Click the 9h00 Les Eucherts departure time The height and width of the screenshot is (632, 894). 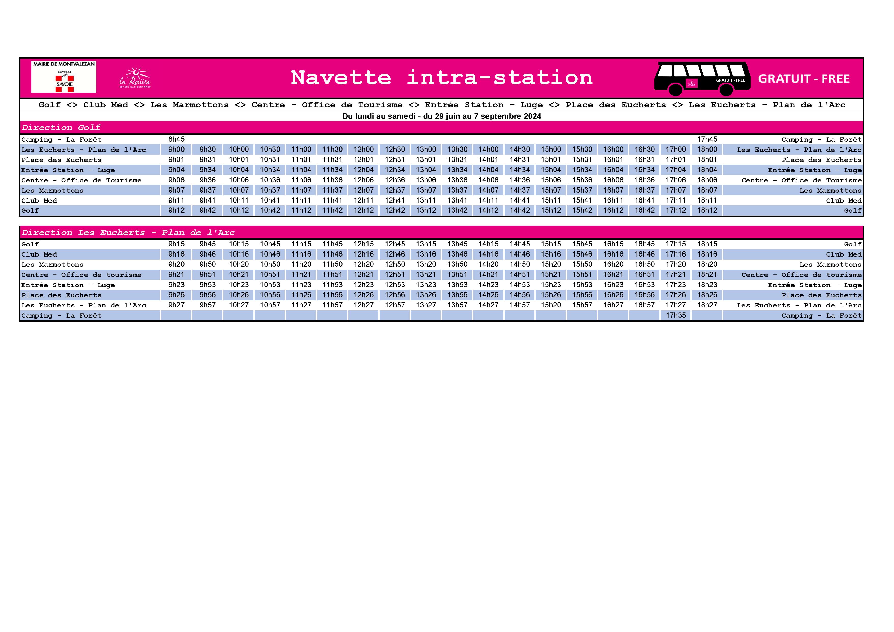176,150
